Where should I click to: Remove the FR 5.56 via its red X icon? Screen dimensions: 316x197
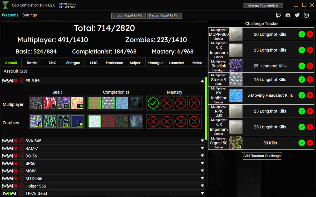[22, 81]
